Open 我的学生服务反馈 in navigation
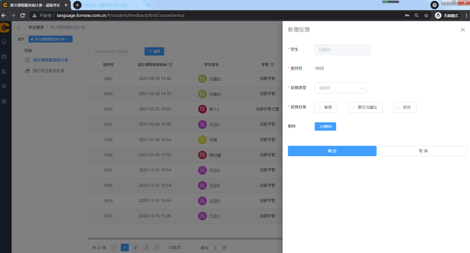Image resolution: width=470 pixels, height=253 pixels. (48, 71)
